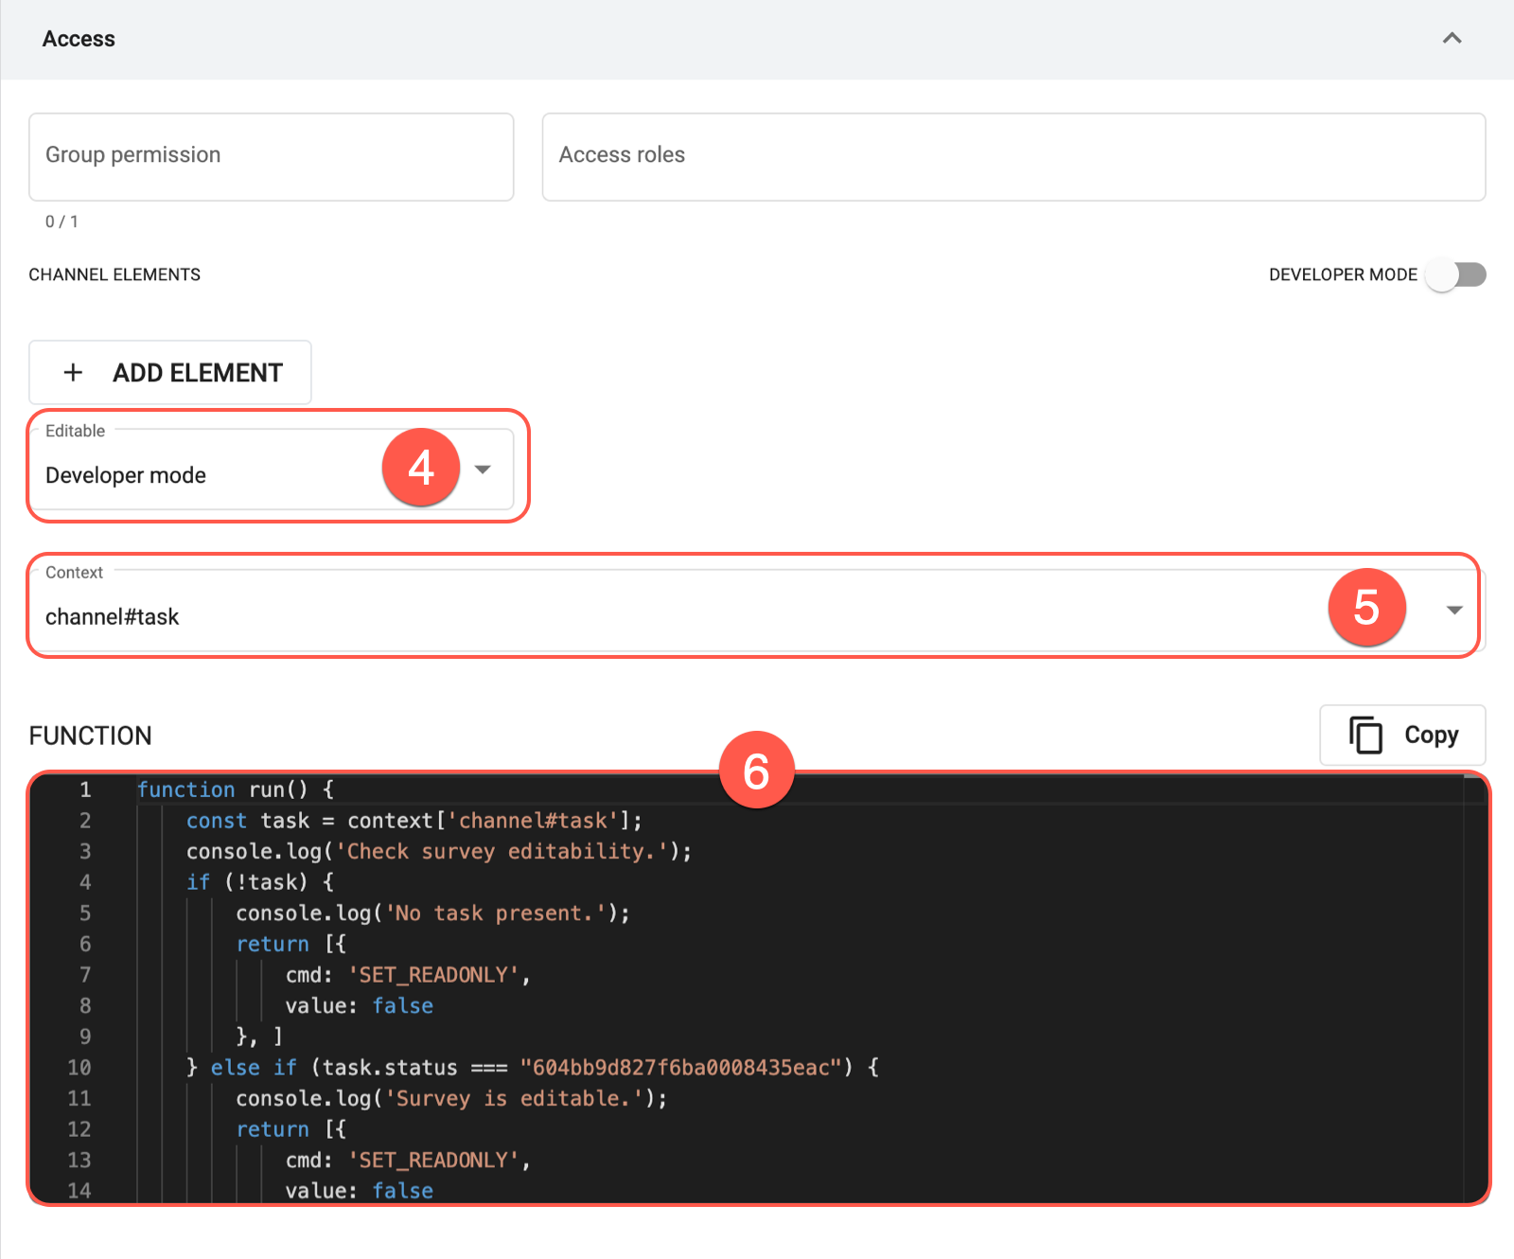Click the copy icon beside Copy
This screenshot has height=1259, width=1514.
coord(1365,736)
